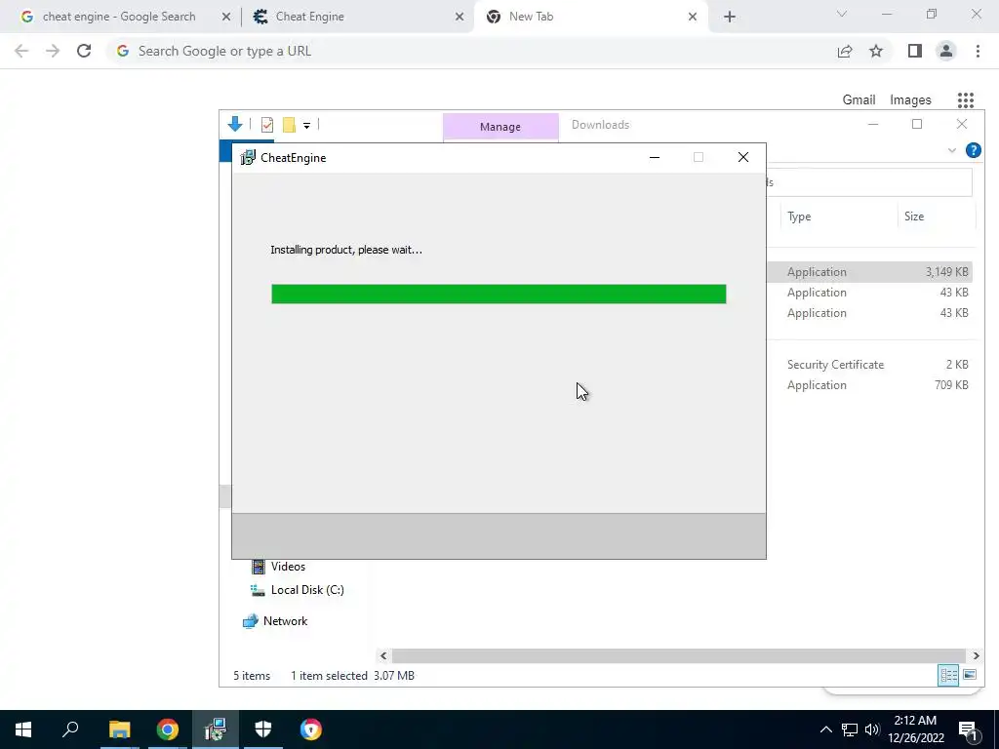This screenshot has height=749, width=999.
Task: Select the New Tab tab
Action: (x=589, y=17)
